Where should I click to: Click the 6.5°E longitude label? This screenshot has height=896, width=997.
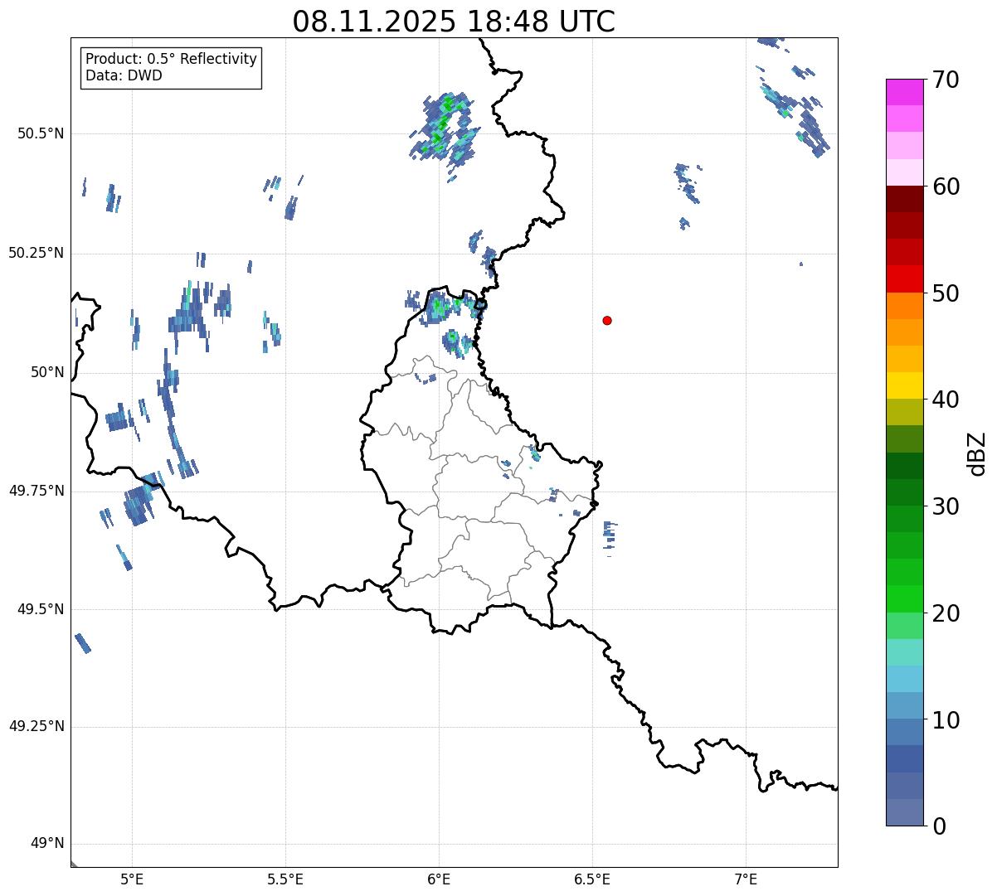coord(592,879)
